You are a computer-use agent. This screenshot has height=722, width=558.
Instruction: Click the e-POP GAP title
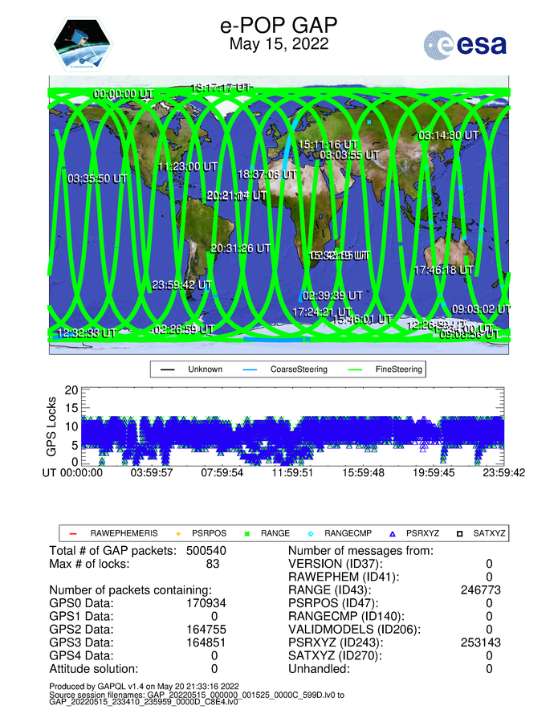click(279, 25)
